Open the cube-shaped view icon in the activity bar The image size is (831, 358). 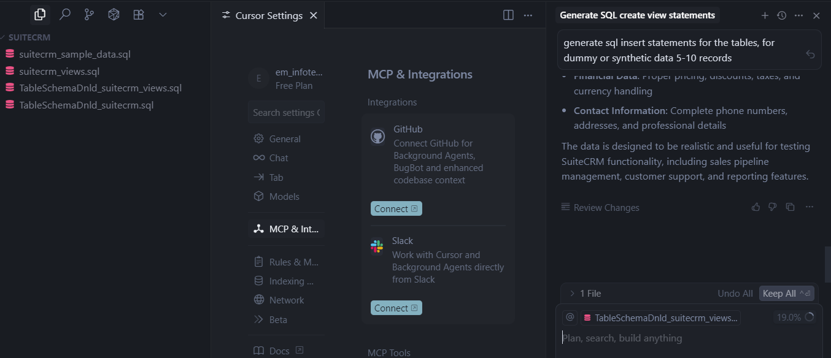point(114,14)
